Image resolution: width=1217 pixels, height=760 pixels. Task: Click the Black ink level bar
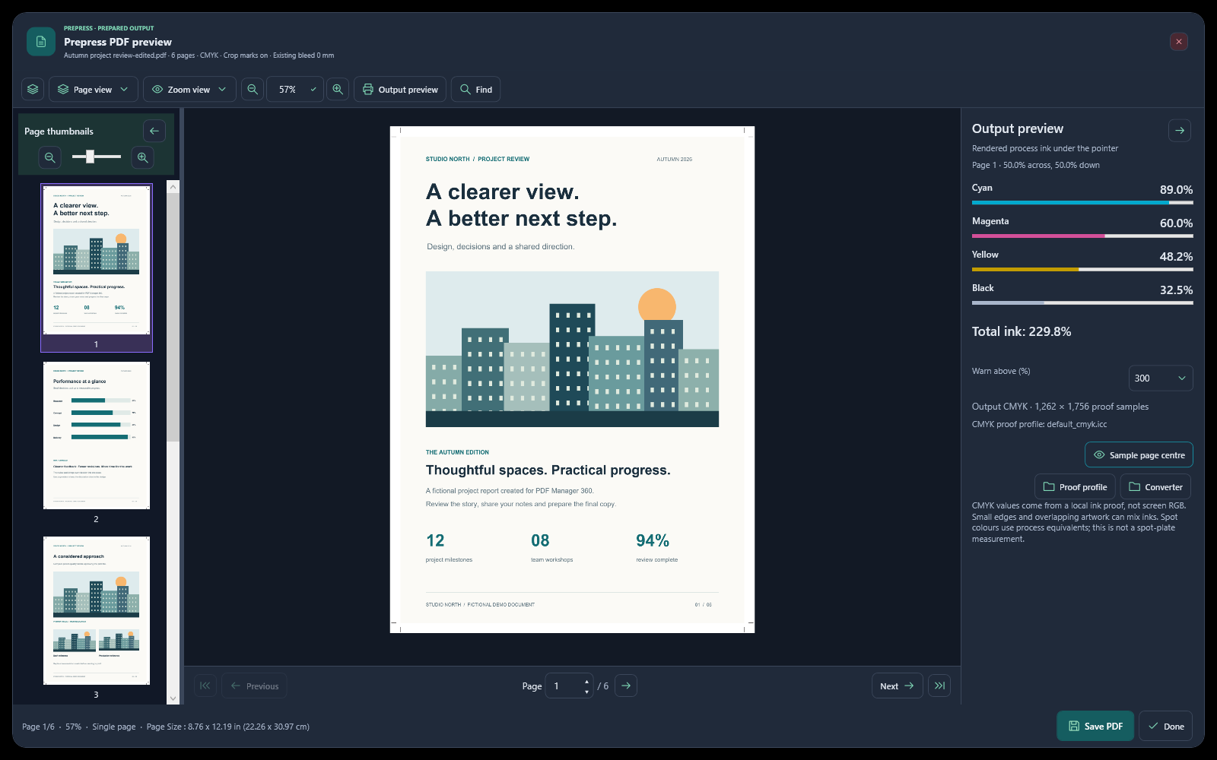[1082, 303]
